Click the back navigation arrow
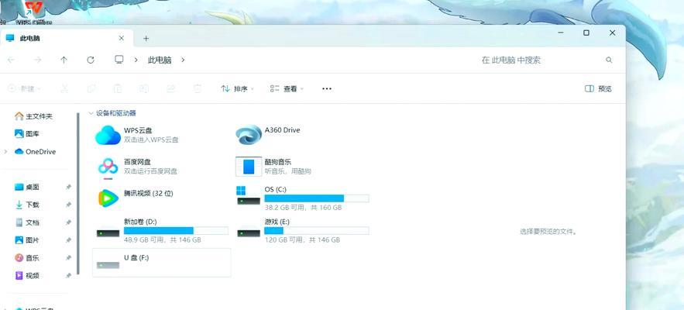This screenshot has width=684, height=310. pyautogui.click(x=12, y=60)
